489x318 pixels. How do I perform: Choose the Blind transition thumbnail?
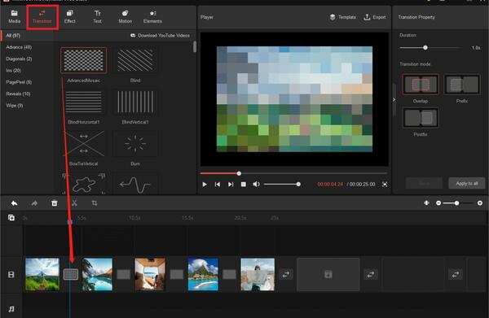pyautogui.click(x=135, y=60)
